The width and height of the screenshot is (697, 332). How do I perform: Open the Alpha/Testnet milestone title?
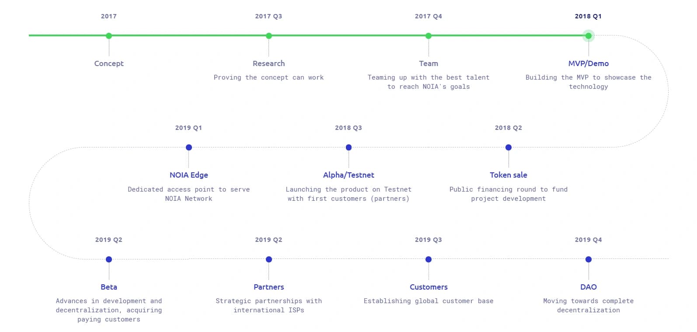(348, 175)
